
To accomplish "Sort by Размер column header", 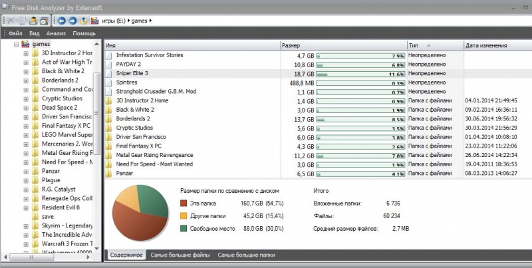I will click(344, 45).
